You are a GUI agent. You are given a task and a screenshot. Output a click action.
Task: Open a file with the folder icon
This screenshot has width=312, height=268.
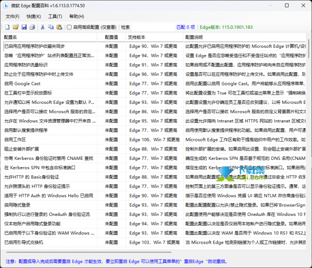pos(16,27)
